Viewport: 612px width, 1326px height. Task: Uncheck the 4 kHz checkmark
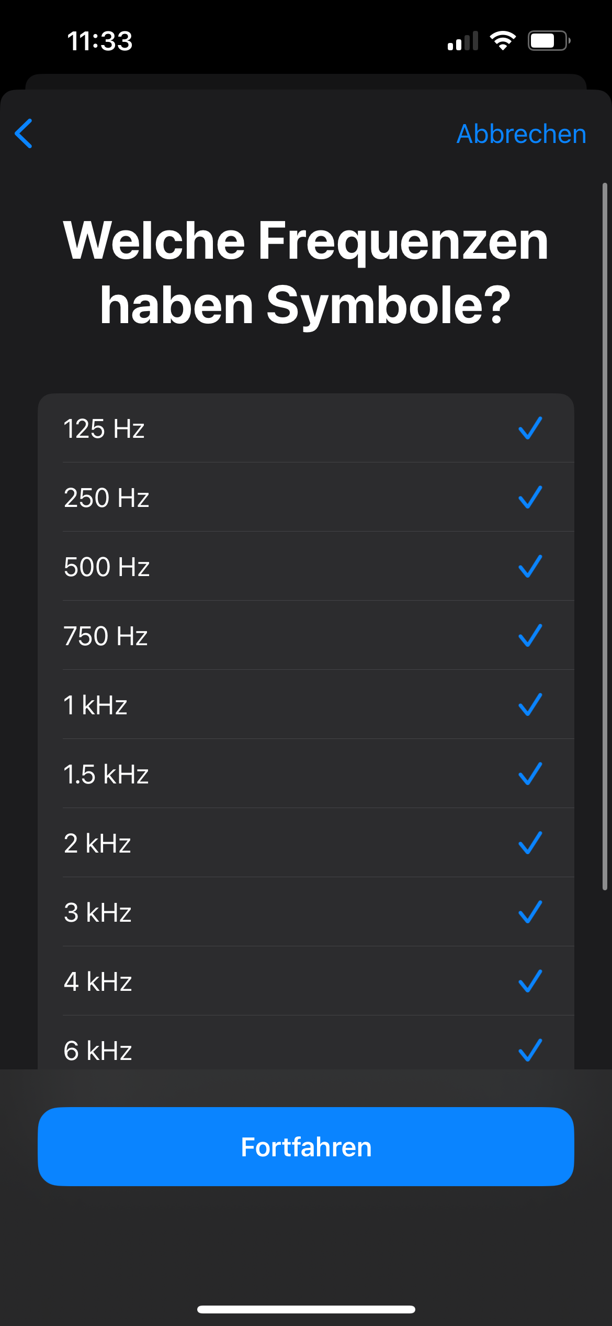[x=530, y=981]
